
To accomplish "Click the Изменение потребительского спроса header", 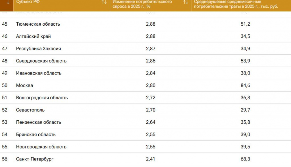I will [x=142, y=4].
